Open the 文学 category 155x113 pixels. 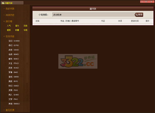point(13,99)
